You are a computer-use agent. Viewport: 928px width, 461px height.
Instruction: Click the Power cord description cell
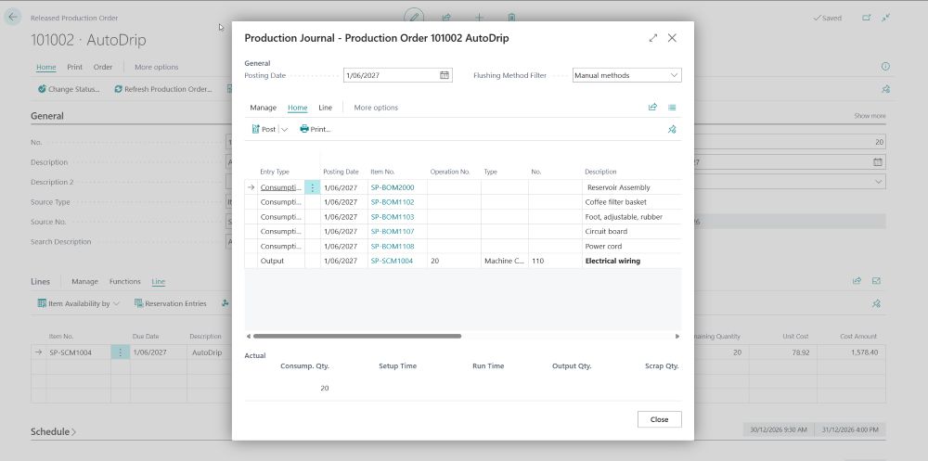[x=631, y=246]
